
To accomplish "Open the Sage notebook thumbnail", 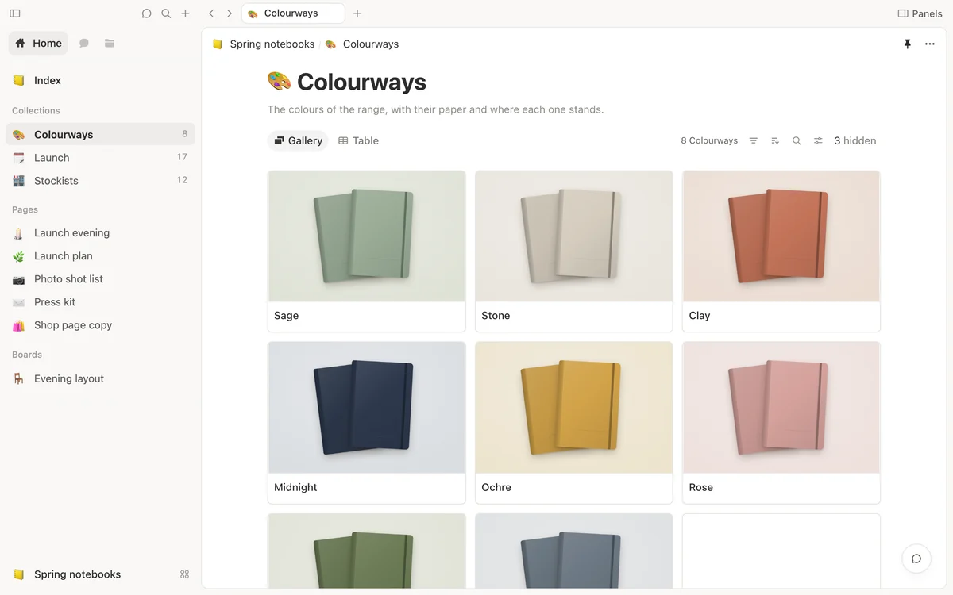I will 367,236.
